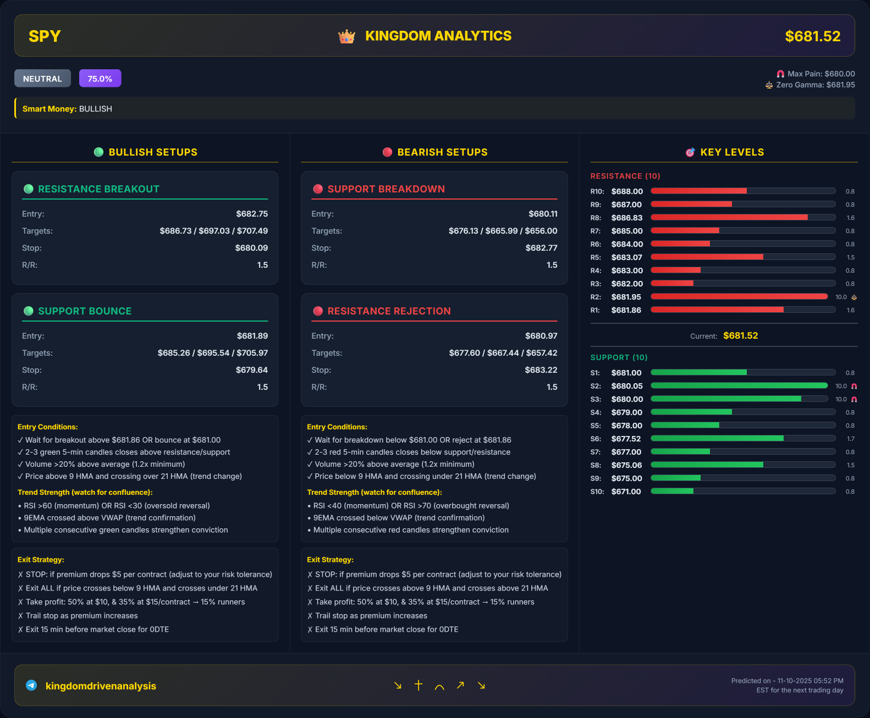870x718 pixels.
Task: Open the Telegram icon in the footer
Action: [x=31, y=685]
